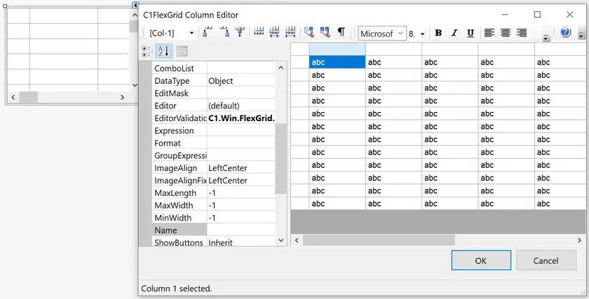Toggle Alphabetical sorting of properties
The height and width of the screenshot is (299, 589).
163,51
